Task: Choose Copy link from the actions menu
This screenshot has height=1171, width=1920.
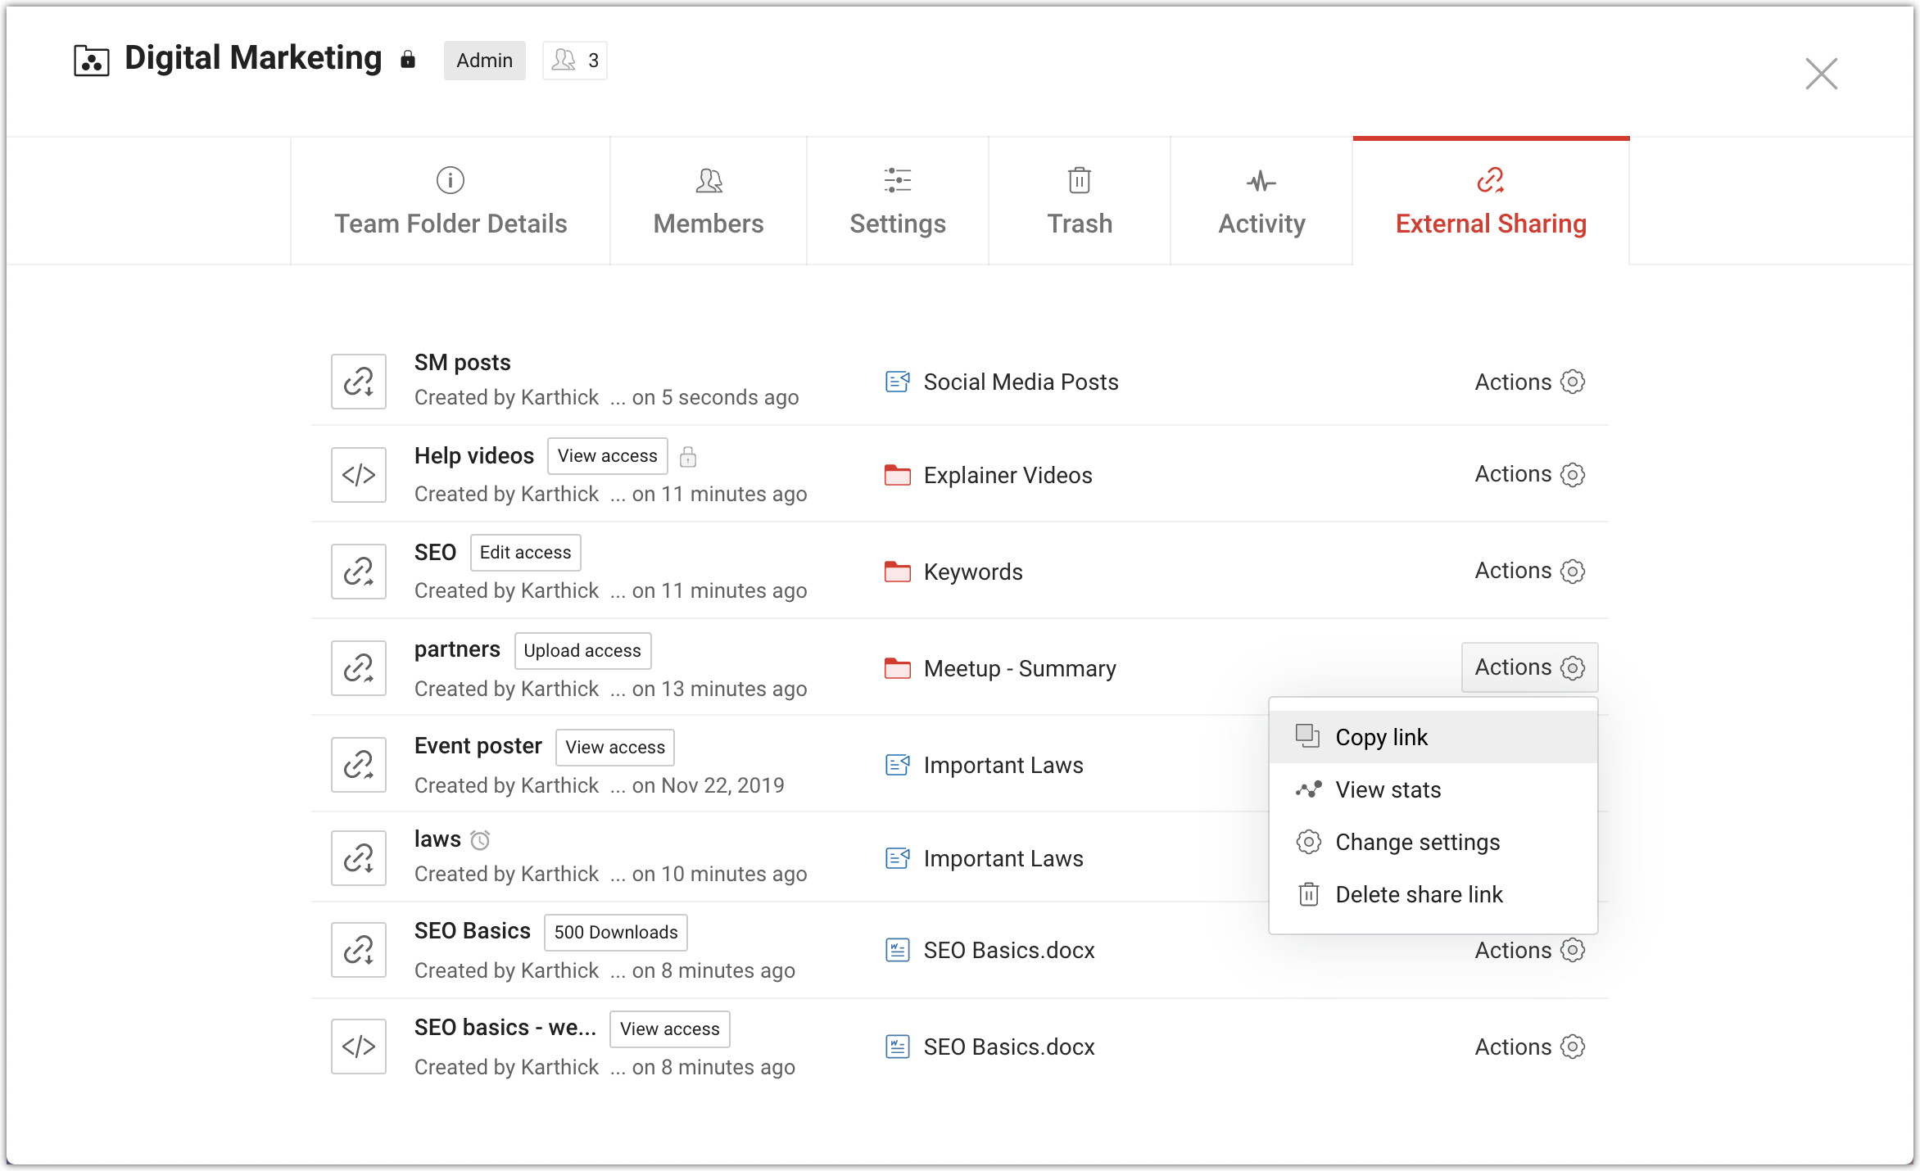Action: (1381, 737)
